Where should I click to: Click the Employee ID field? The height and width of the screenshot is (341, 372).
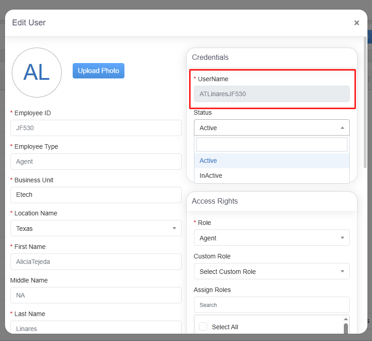pos(96,128)
